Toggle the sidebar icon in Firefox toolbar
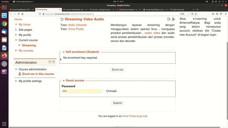Viewport: 228px width, 128px height. [217, 14]
